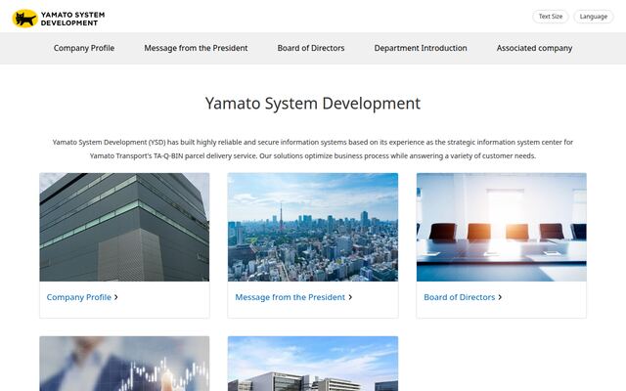Open Company Profile in the navigation bar
Image resolution: width=626 pixels, height=391 pixels.
click(x=84, y=48)
